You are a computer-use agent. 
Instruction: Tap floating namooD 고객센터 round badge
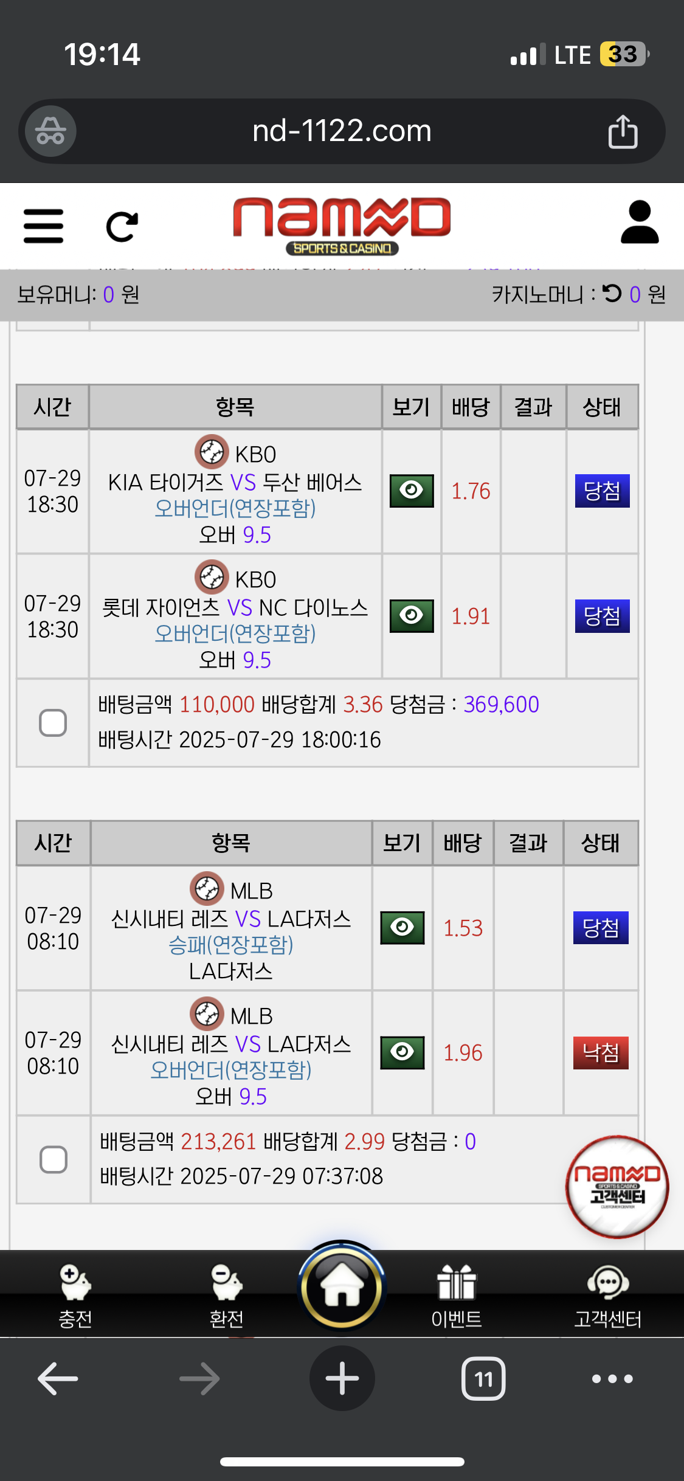(x=617, y=1187)
